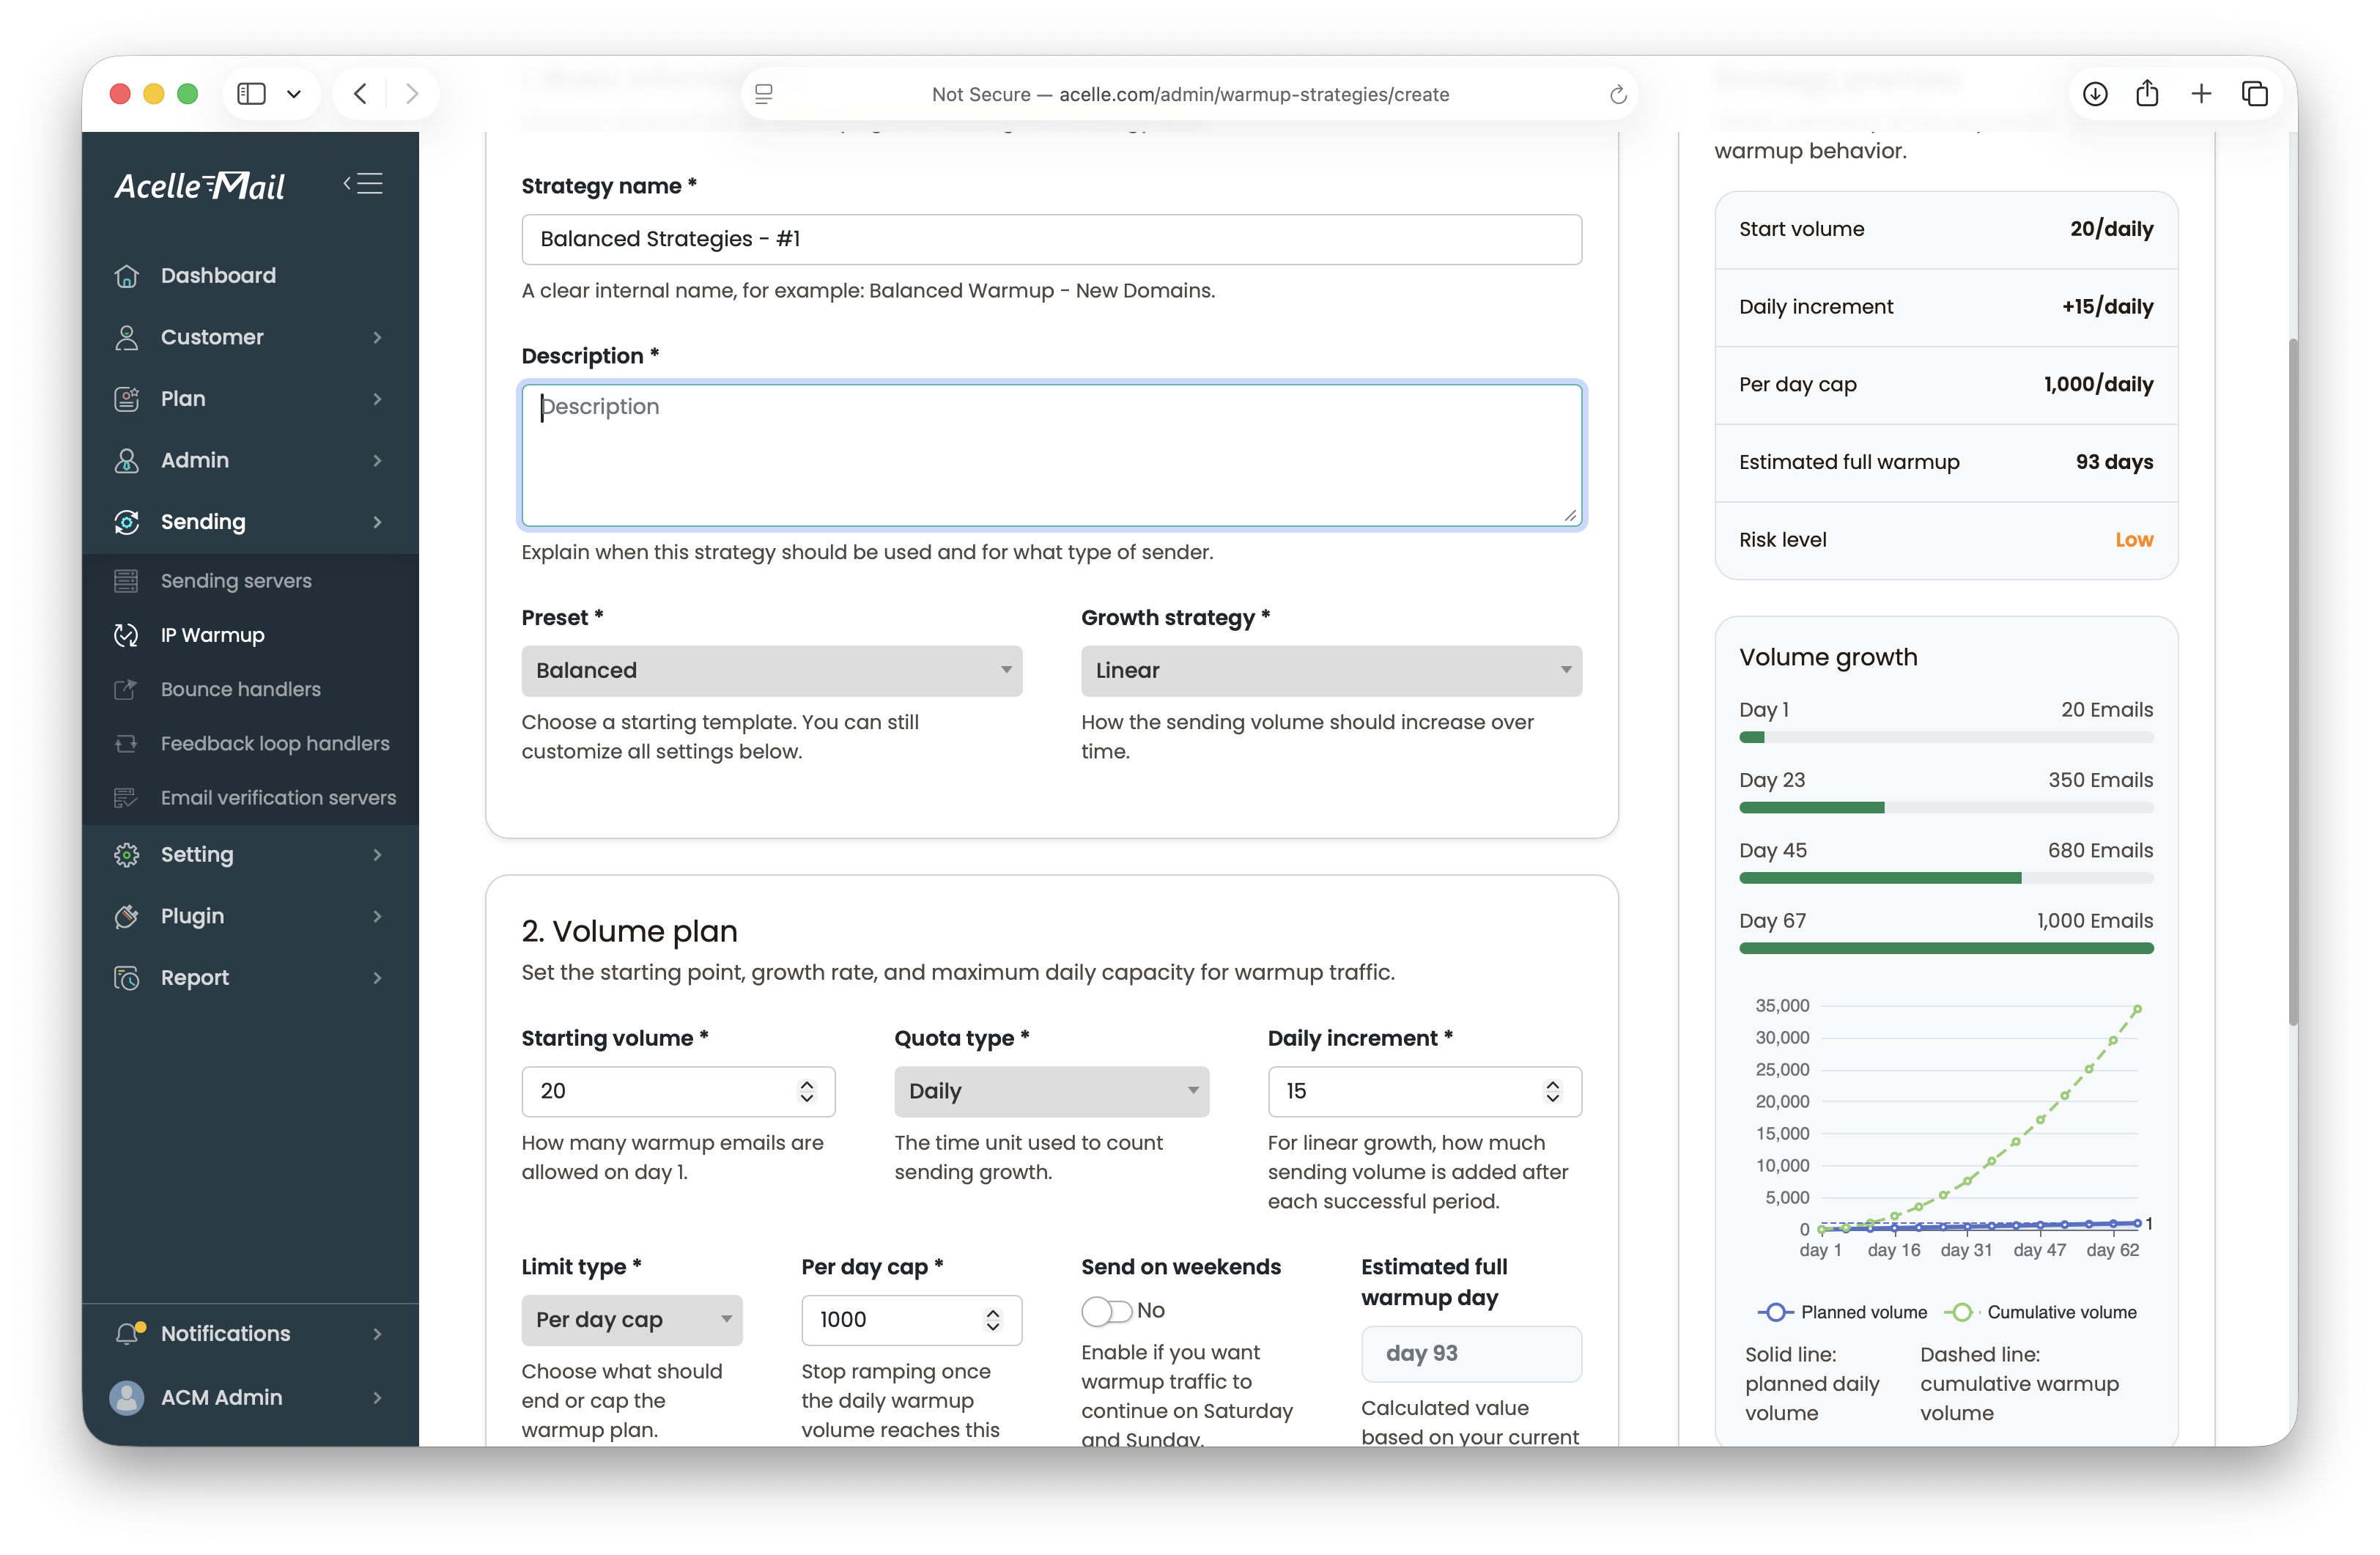Click the Feedback loop handlers icon
This screenshot has width=2380, height=1555.
126,743
